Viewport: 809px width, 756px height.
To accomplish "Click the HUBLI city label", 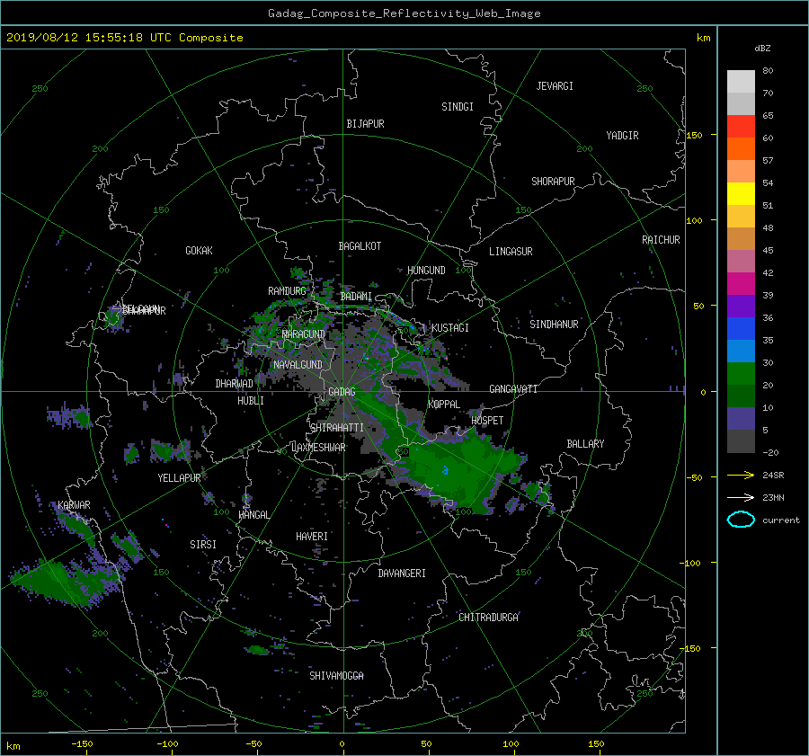I will [251, 401].
